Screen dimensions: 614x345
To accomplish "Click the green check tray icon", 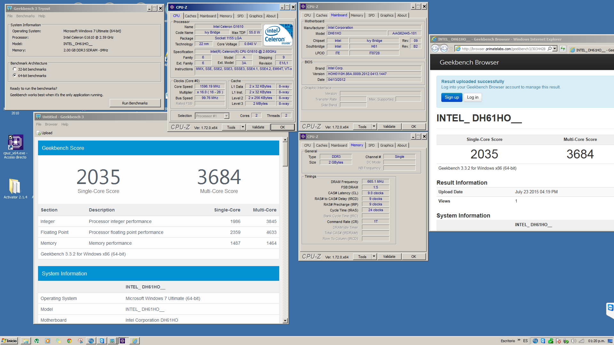I will [x=551, y=341].
